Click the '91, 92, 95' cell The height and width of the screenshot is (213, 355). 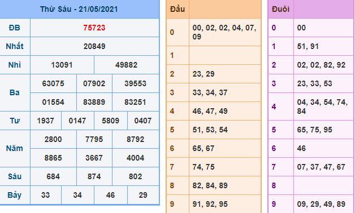click(225, 204)
